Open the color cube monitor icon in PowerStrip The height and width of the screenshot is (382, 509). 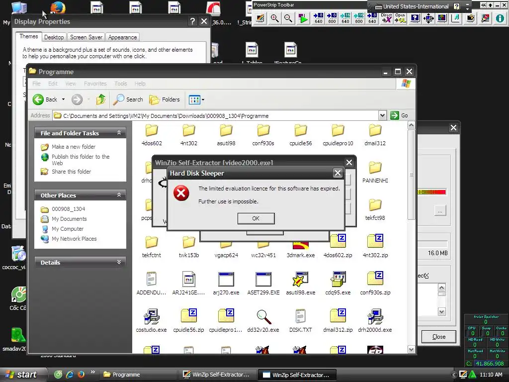pos(442,18)
